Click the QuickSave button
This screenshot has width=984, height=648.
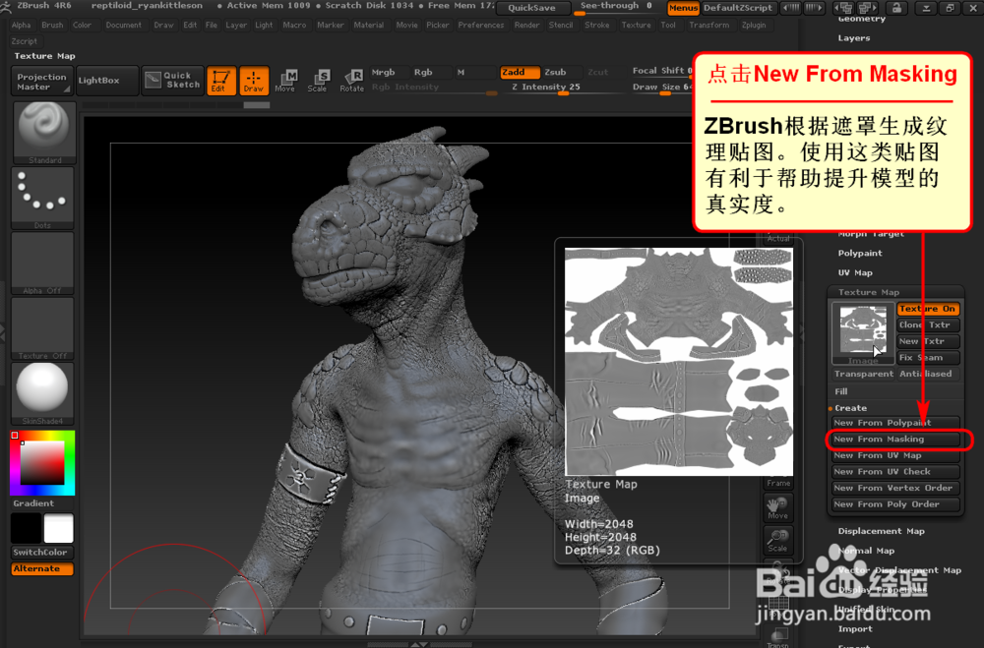pyautogui.click(x=532, y=8)
